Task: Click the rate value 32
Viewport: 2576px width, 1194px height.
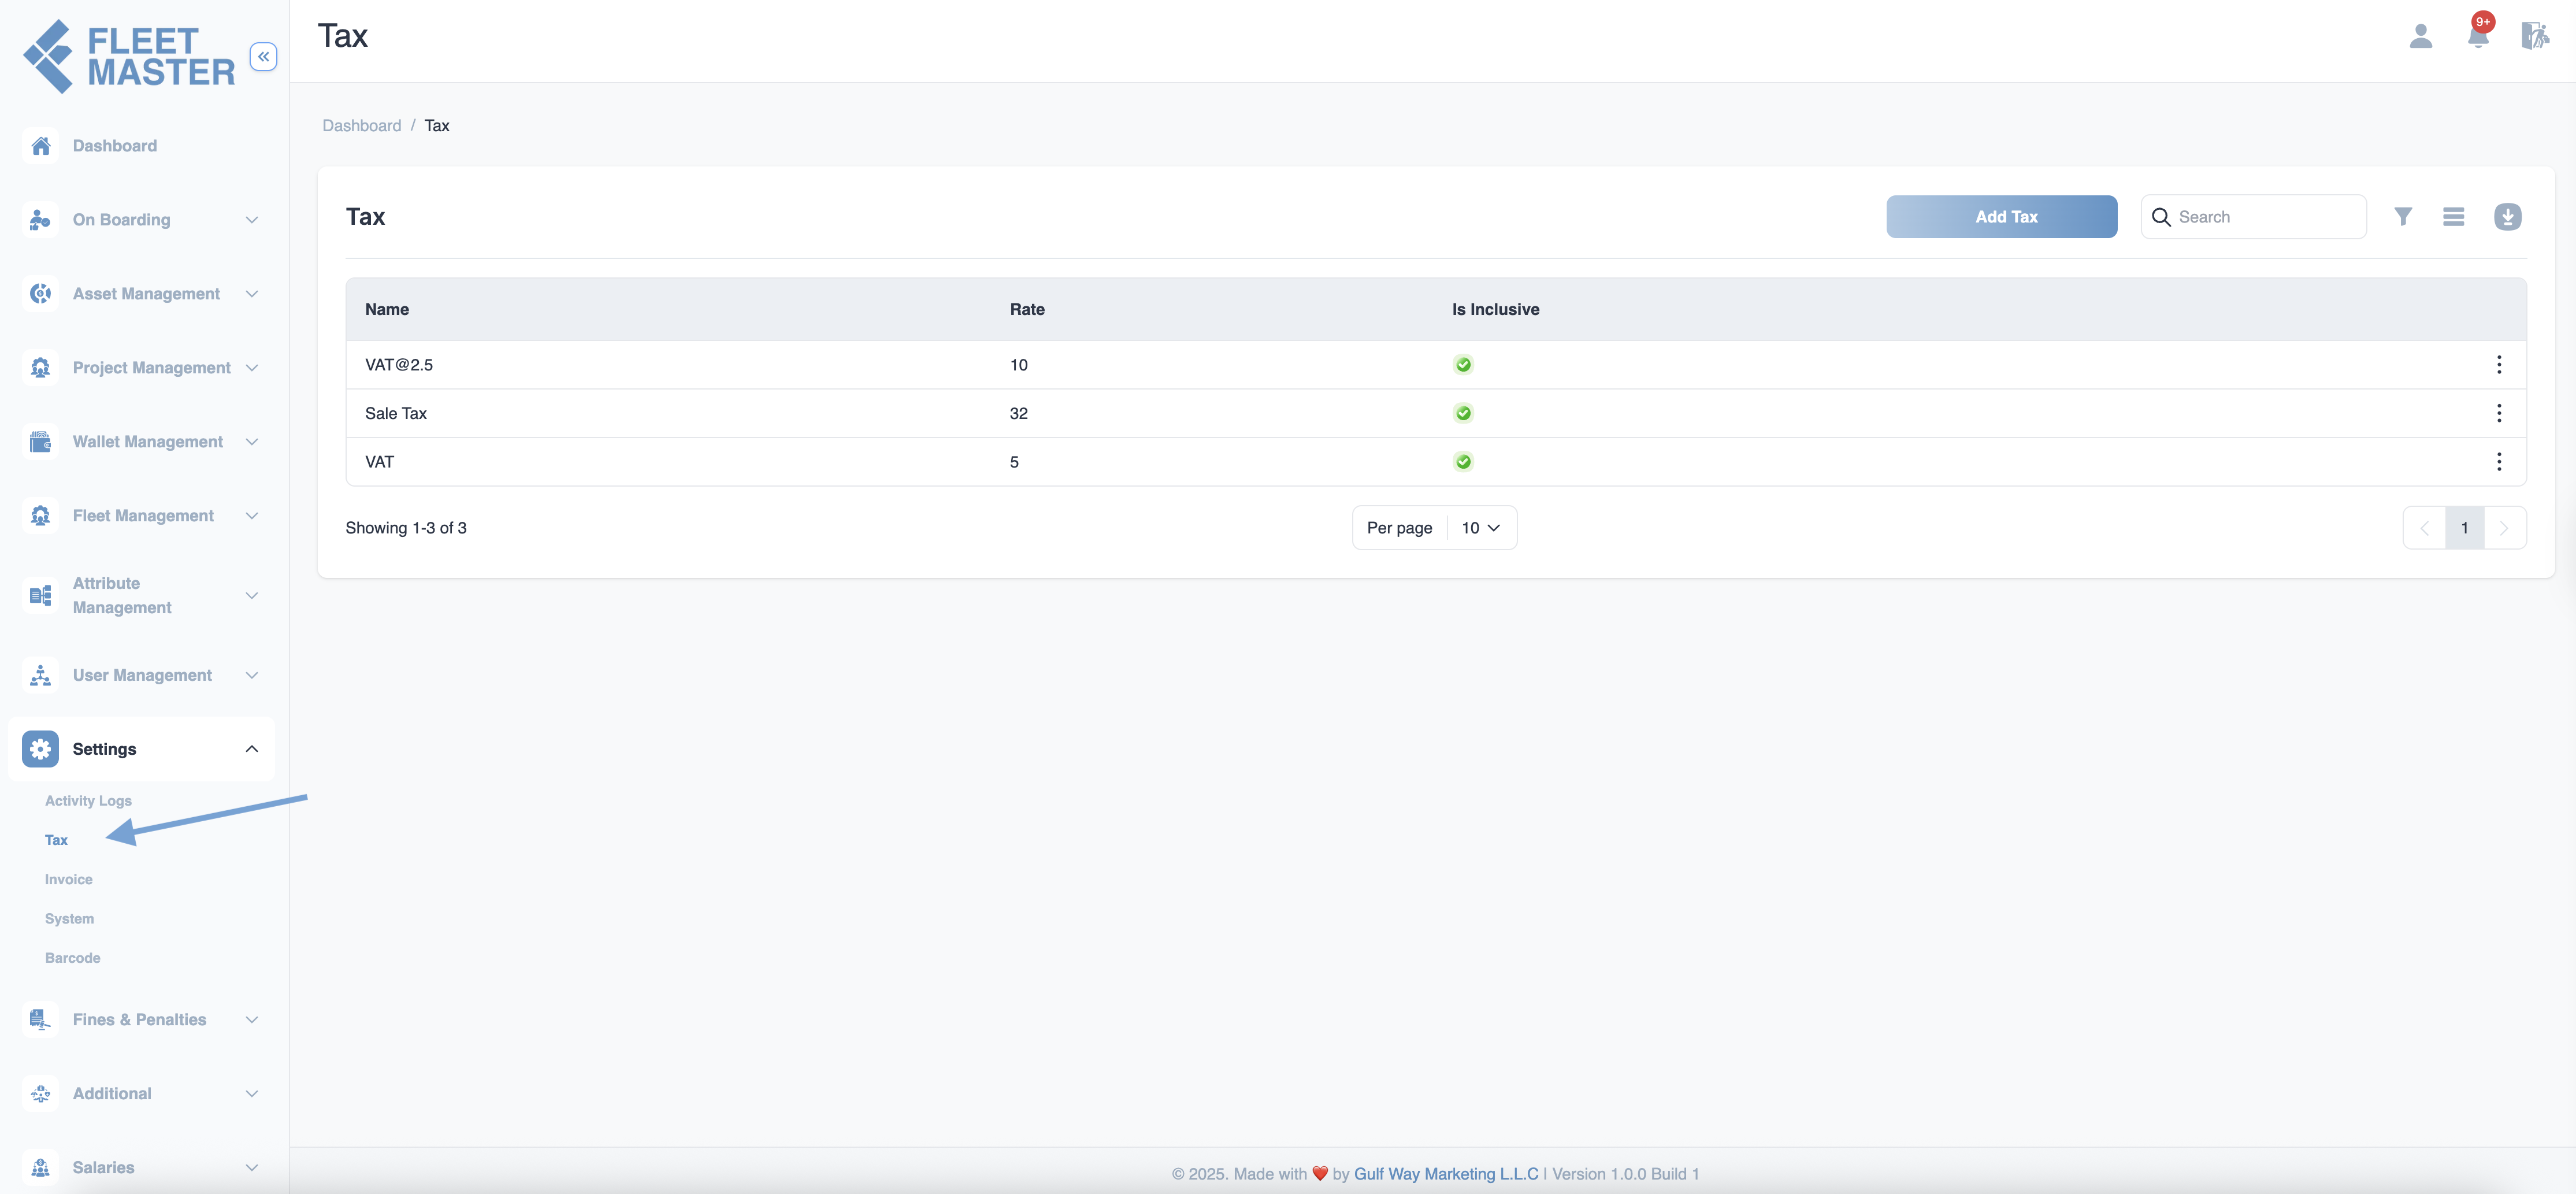Action: point(1018,414)
